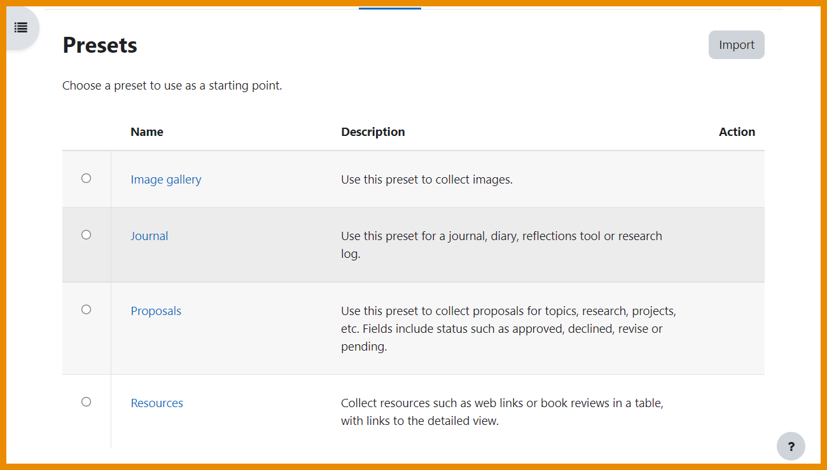The image size is (827, 470).
Task: Click the Name column header
Action: [147, 132]
